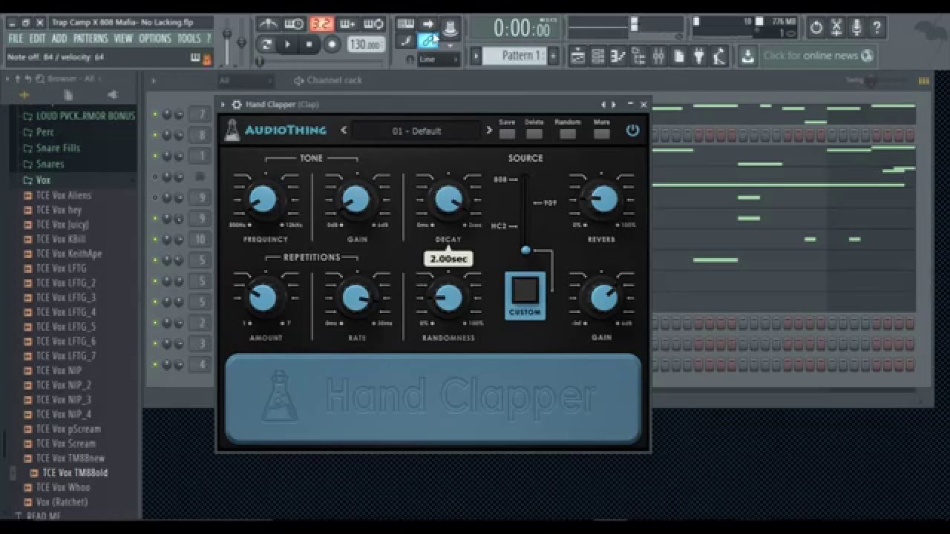Open the mixer icon in toolbar
Screen dimensions: 950x534
pyautogui.click(x=658, y=56)
